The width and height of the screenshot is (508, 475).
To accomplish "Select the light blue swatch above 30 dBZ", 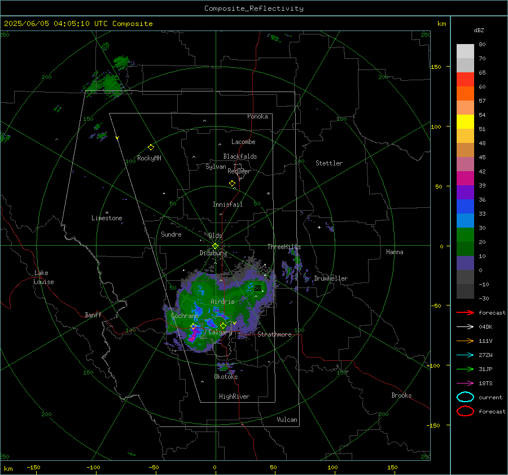I will [x=465, y=221].
